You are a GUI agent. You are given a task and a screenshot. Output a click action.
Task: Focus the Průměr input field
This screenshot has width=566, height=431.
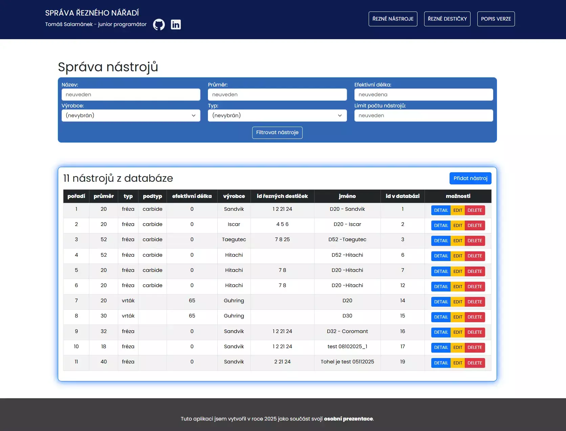(x=277, y=95)
